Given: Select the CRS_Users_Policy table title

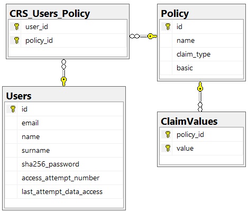Looking at the screenshot, I should click(50, 14).
